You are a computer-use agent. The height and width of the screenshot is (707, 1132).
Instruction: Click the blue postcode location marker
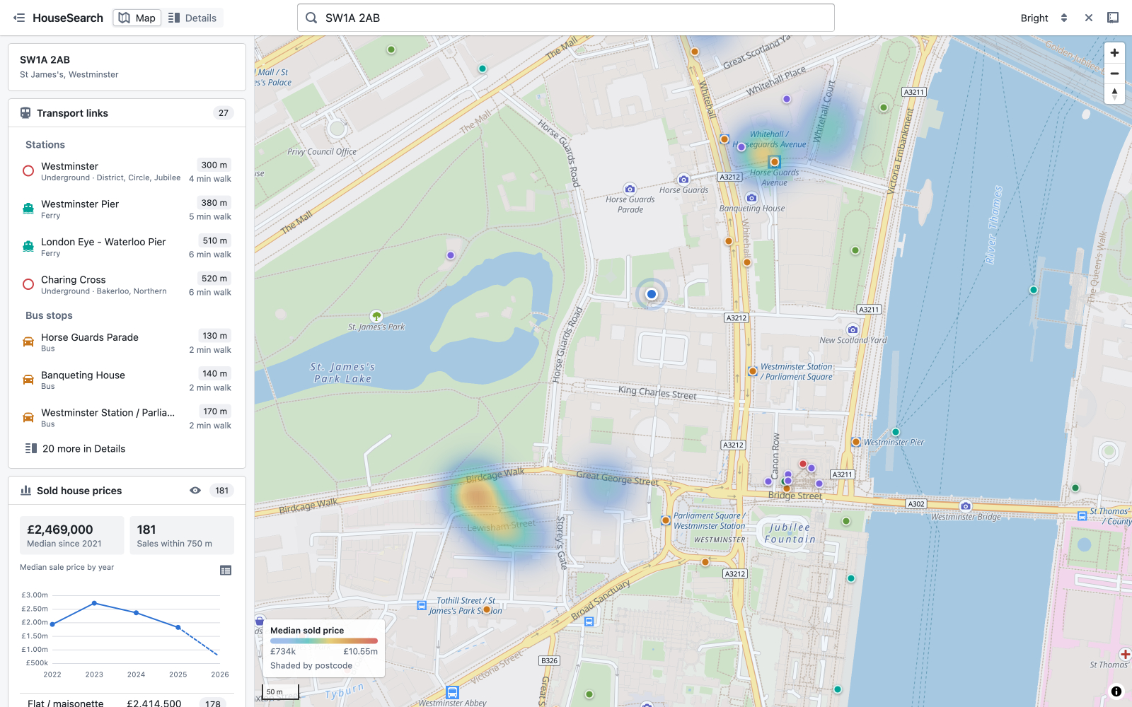(652, 294)
